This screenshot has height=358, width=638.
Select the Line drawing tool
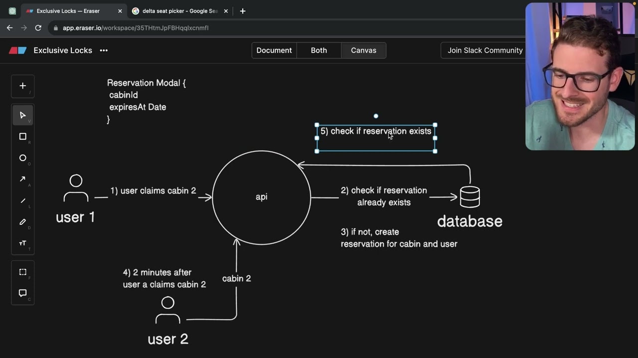[x=22, y=201]
